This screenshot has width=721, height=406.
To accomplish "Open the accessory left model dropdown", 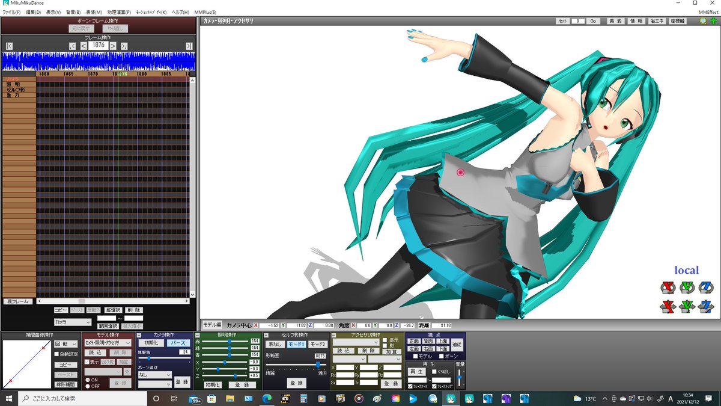I will click(350, 358).
